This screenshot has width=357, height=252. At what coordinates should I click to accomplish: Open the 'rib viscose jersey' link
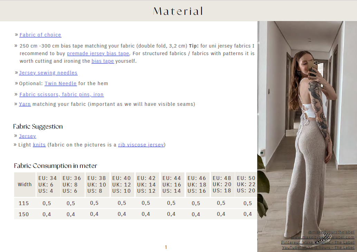coord(141,145)
